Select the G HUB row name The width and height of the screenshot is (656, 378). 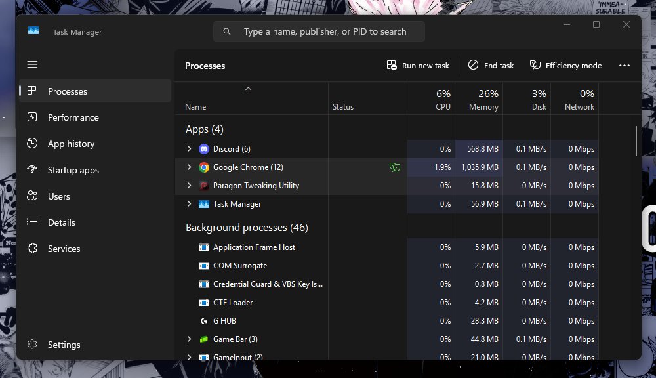pos(224,321)
